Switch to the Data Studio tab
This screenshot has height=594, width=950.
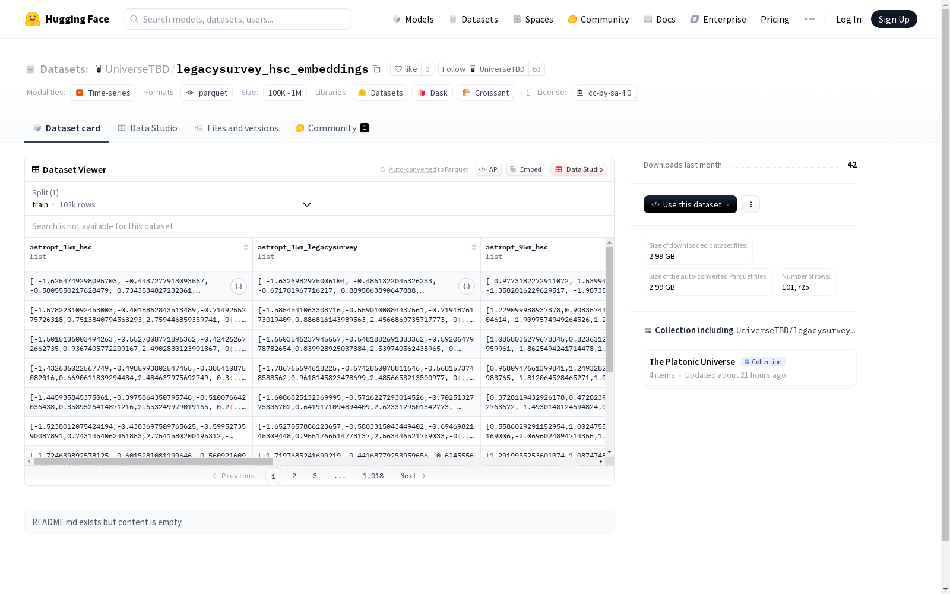[148, 128]
